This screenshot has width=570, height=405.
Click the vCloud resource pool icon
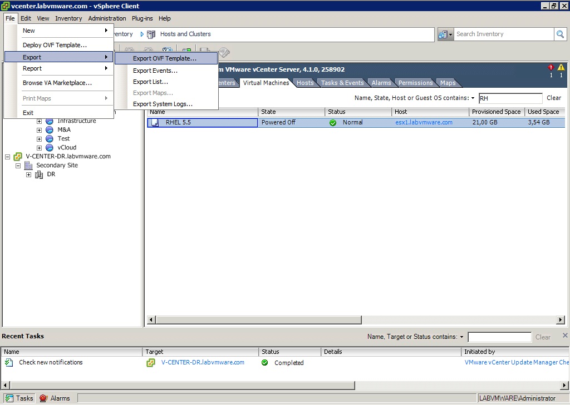(x=50, y=148)
